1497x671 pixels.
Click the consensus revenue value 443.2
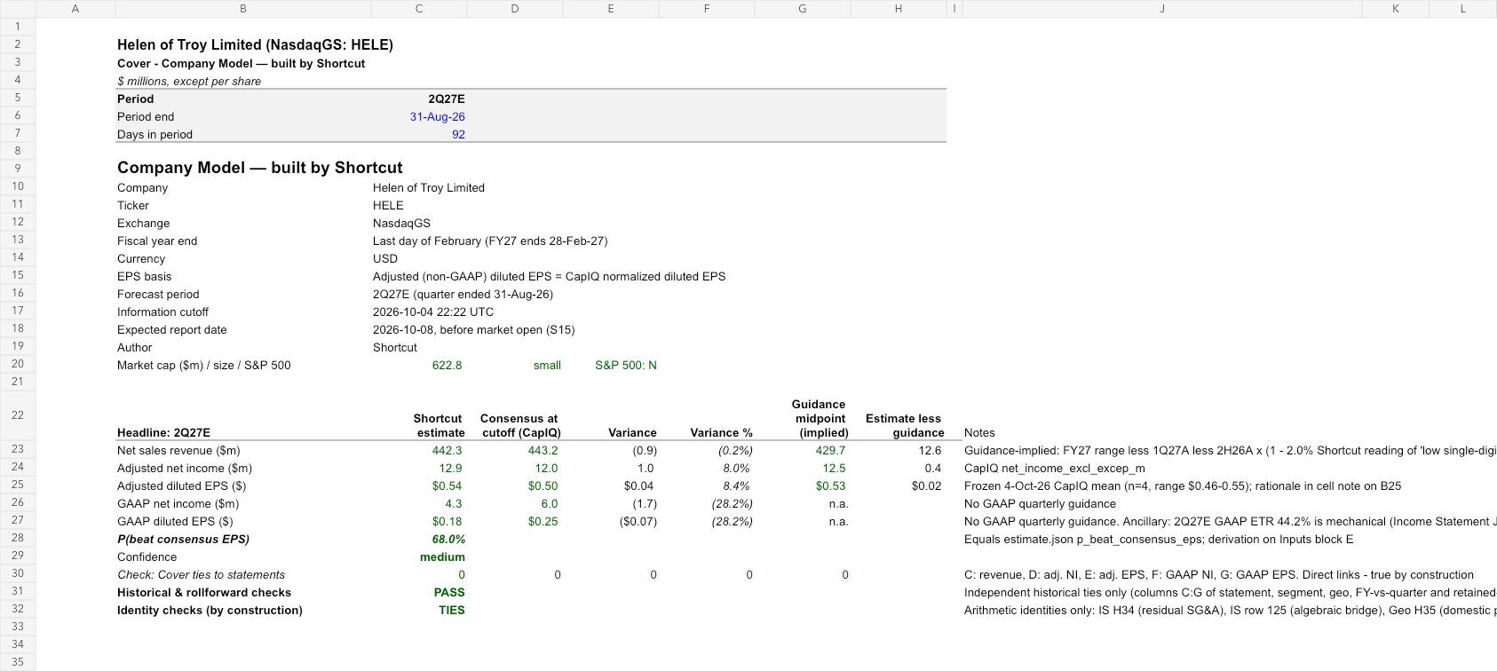coord(543,450)
